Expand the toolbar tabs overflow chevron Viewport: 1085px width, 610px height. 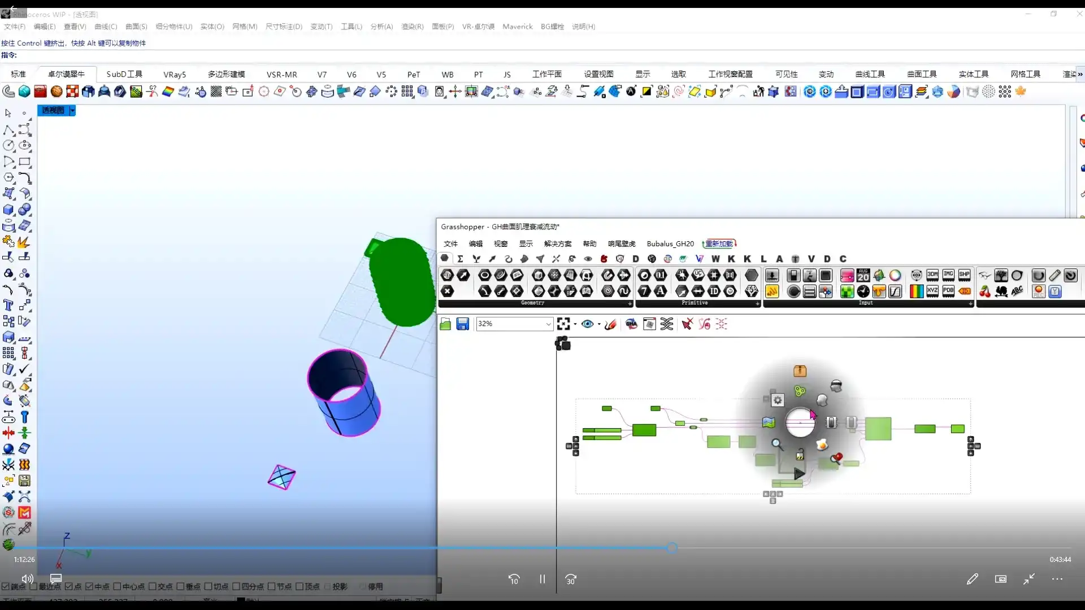tap(1080, 74)
